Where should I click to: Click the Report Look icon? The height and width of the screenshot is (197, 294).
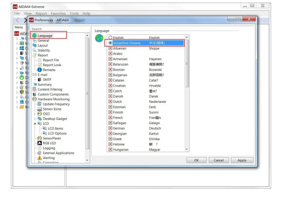click(x=39, y=65)
